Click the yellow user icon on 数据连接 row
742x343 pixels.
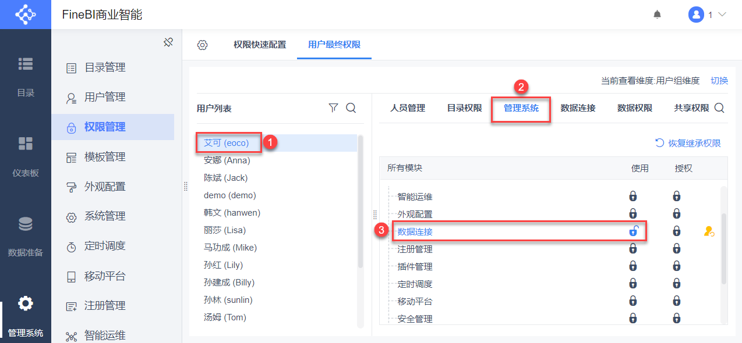709,231
